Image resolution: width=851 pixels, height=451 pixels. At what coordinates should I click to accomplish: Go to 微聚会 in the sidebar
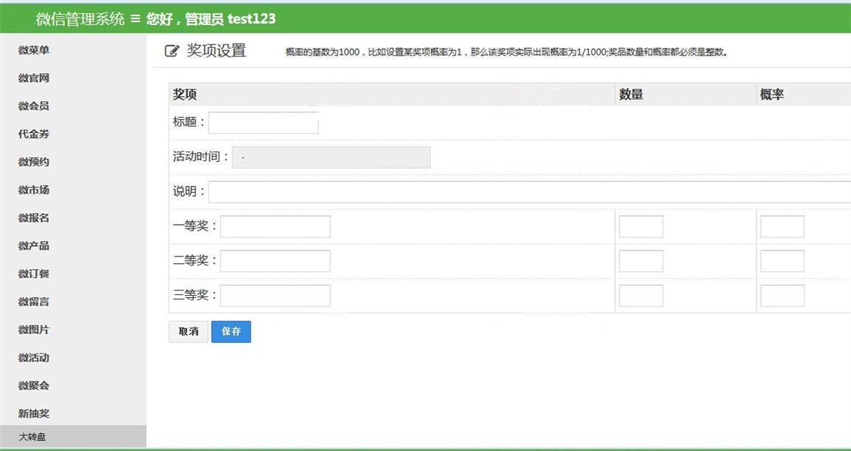pyautogui.click(x=33, y=385)
